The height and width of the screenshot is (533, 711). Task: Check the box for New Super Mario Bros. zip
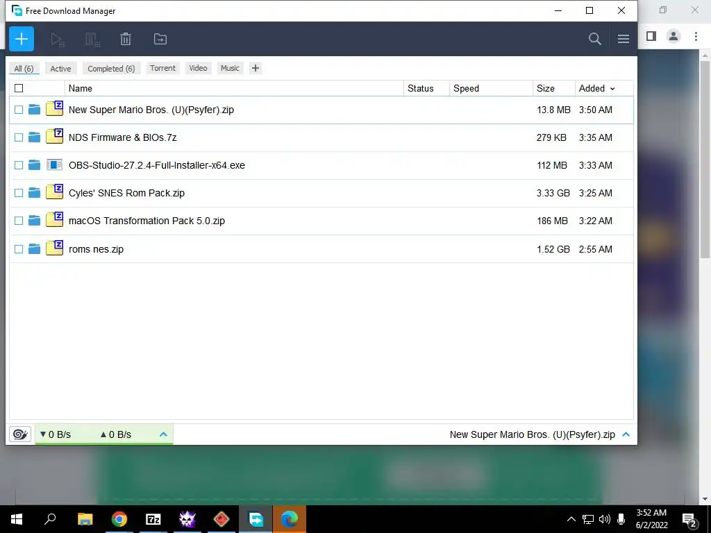pos(19,110)
